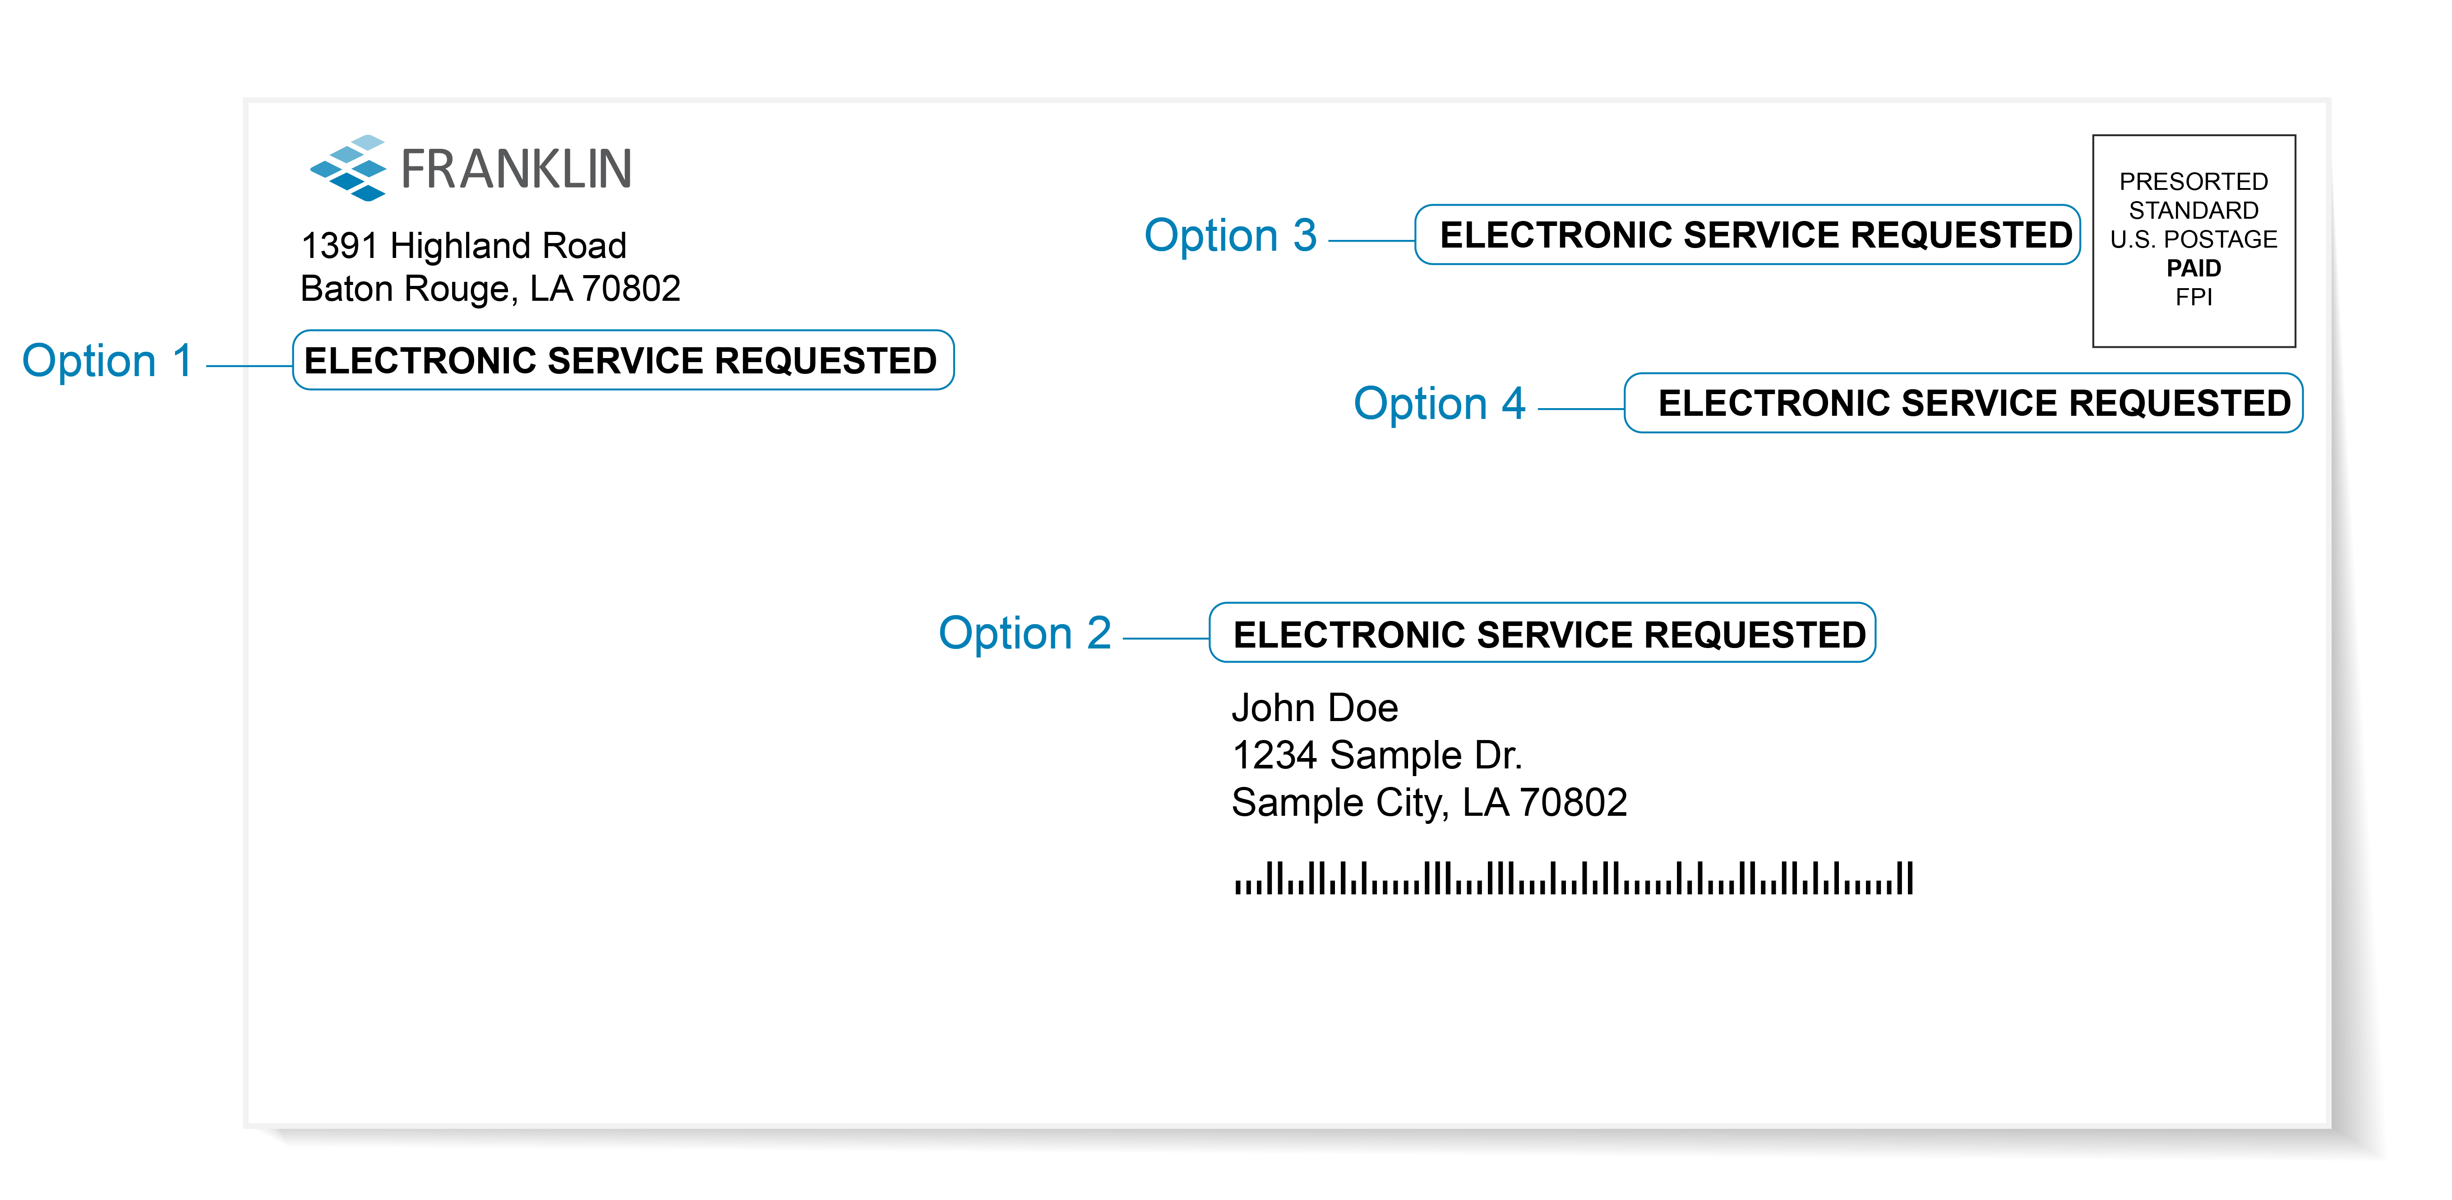
Task: Select the 1391 Highland Road address line
Action: point(464,245)
